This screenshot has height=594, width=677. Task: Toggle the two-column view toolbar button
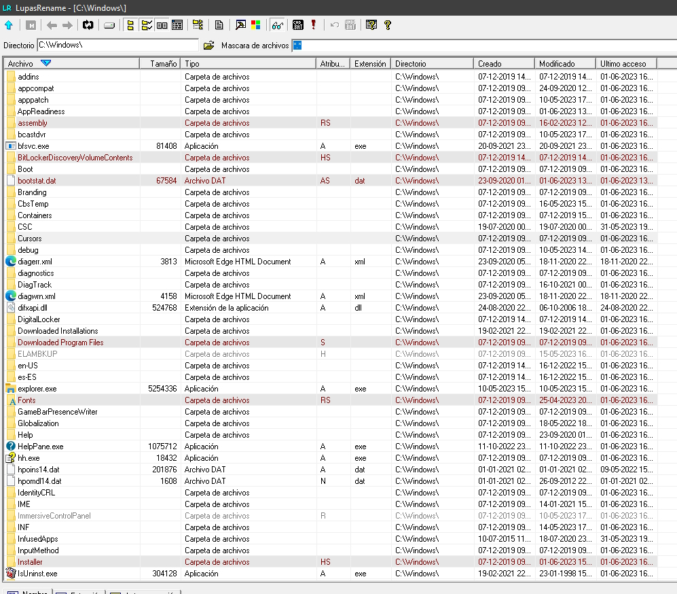point(162,25)
